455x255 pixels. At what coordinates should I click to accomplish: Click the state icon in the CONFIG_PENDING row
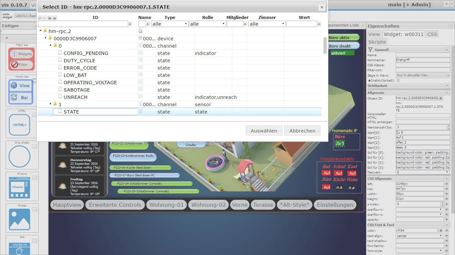click(140, 53)
